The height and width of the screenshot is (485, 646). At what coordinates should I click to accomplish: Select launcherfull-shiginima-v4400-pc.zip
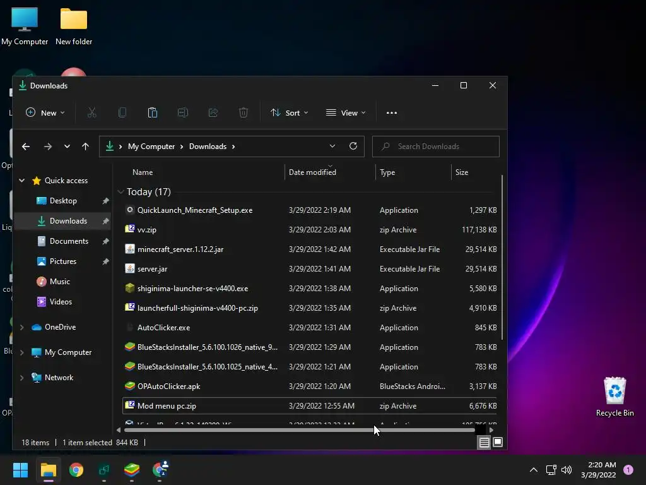click(310, 308)
